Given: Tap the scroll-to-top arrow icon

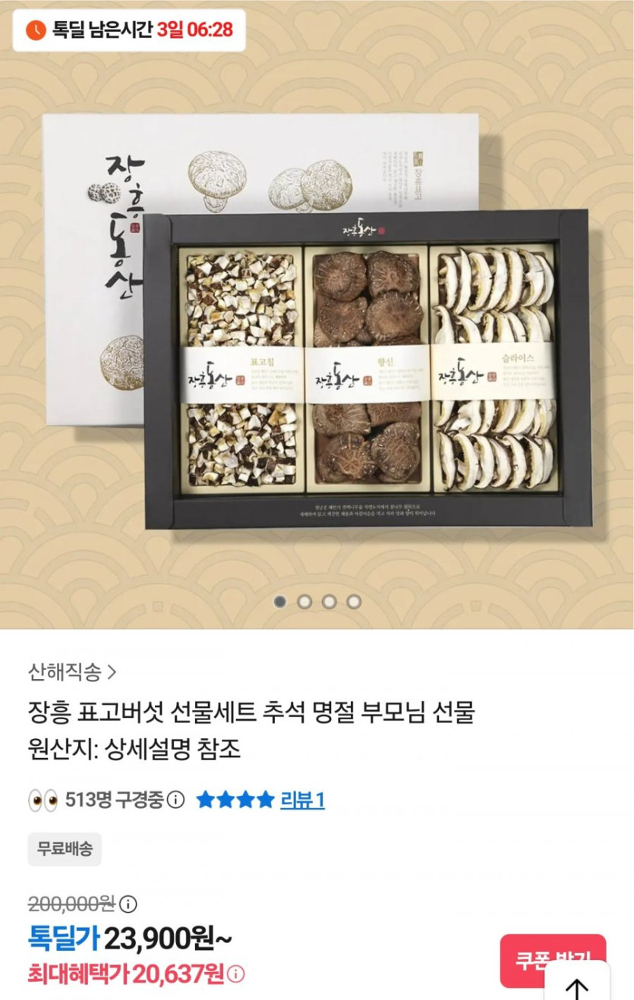Looking at the screenshot, I should (577, 988).
